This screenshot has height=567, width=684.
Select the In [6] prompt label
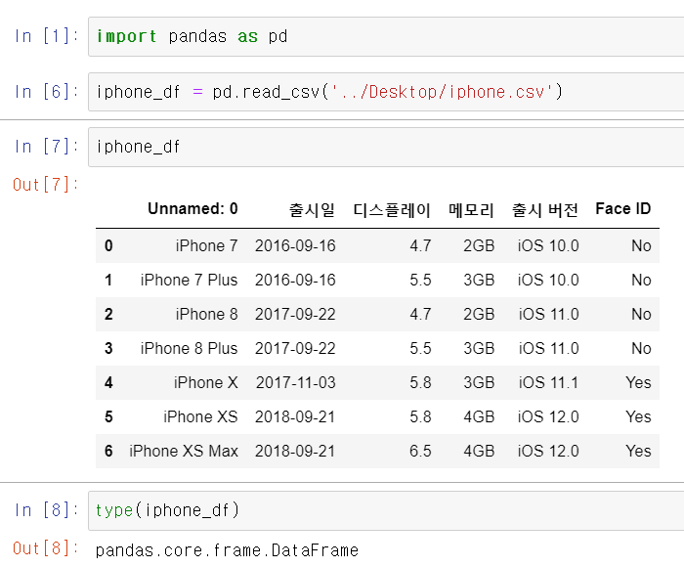tap(46, 92)
